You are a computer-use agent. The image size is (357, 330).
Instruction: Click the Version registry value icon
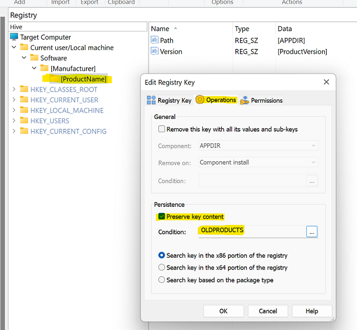(154, 51)
